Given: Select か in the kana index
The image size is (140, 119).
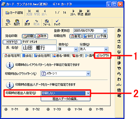Looking at the screenshot, I should point(119,36).
